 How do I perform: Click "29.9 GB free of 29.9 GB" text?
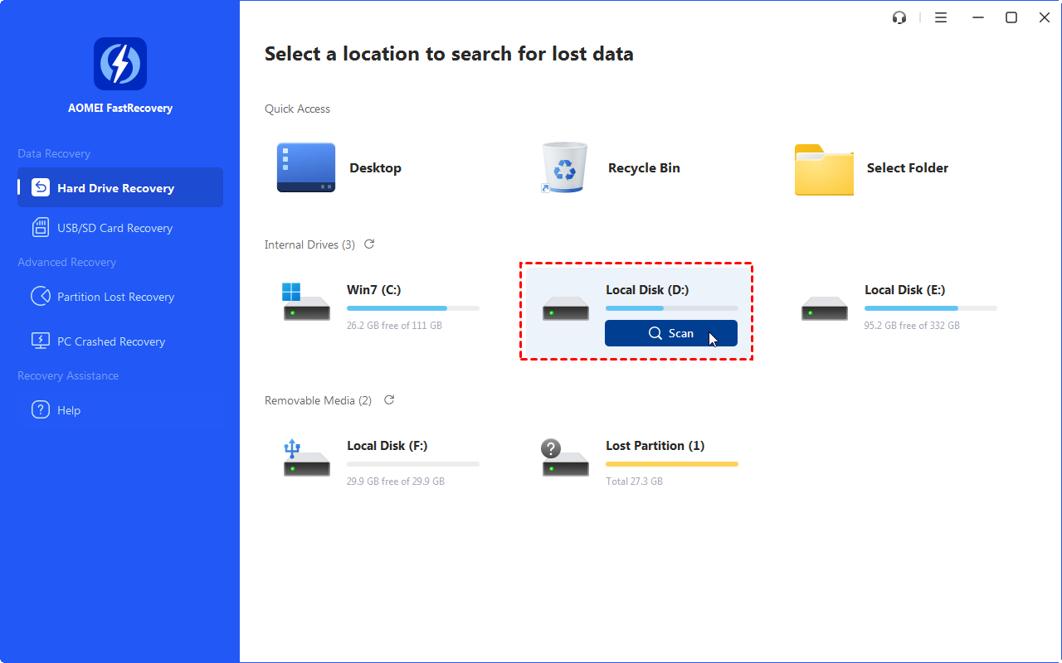click(x=396, y=482)
